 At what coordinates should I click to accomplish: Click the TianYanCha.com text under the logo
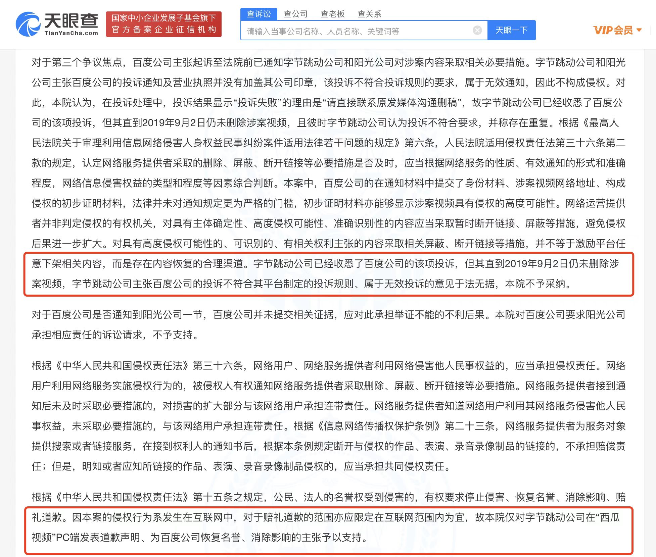pyautogui.click(x=71, y=33)
